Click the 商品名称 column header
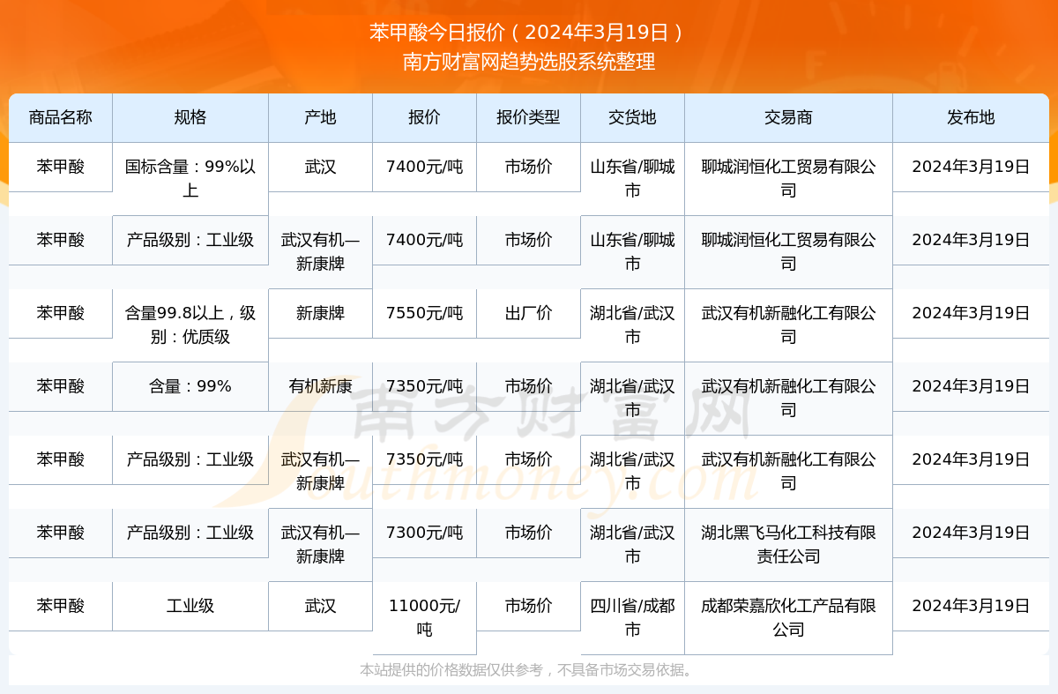This screenshot has width=1058, height=694. pos(61,117)
